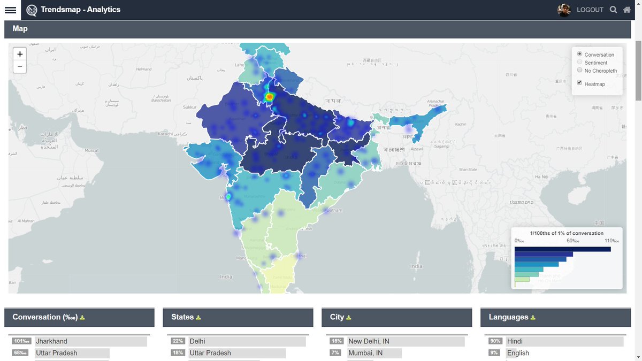Open the search magnifier icon

613,9
